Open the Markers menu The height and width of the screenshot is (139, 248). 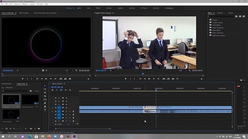25,4
